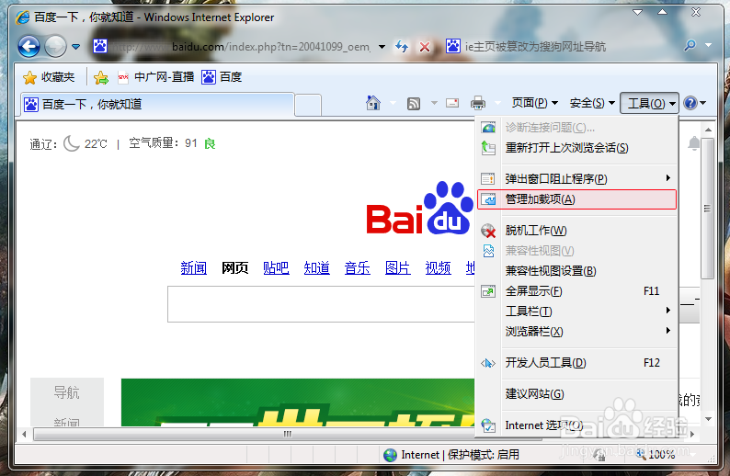730x476 pixels.
Task: Click the vertical scrollbar thumb
Action: [707, 208]
